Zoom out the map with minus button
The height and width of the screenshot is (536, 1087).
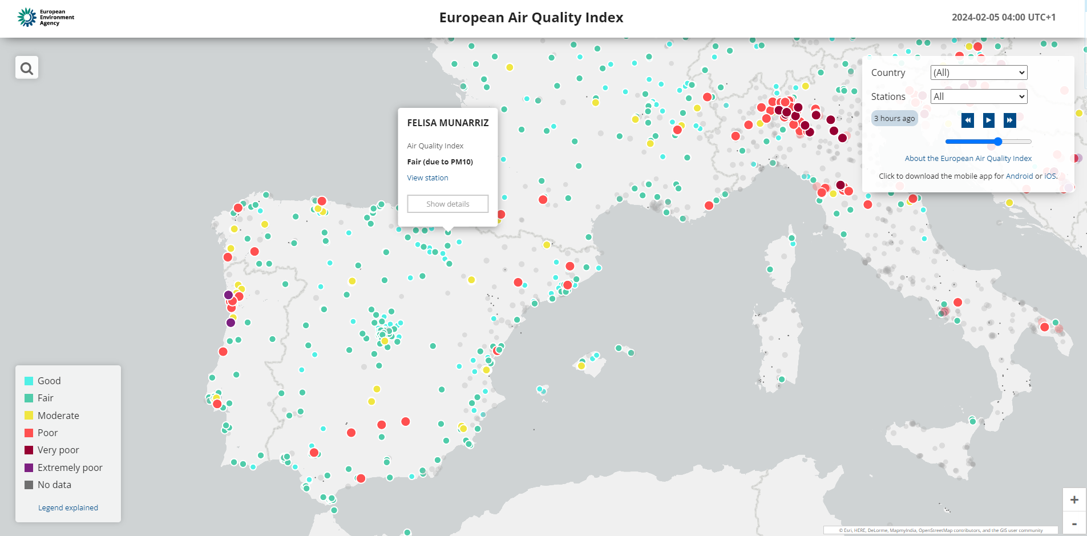[1074, 524]
